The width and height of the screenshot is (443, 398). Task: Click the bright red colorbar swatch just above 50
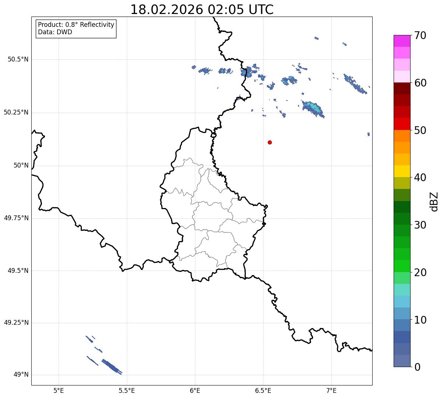402,124
